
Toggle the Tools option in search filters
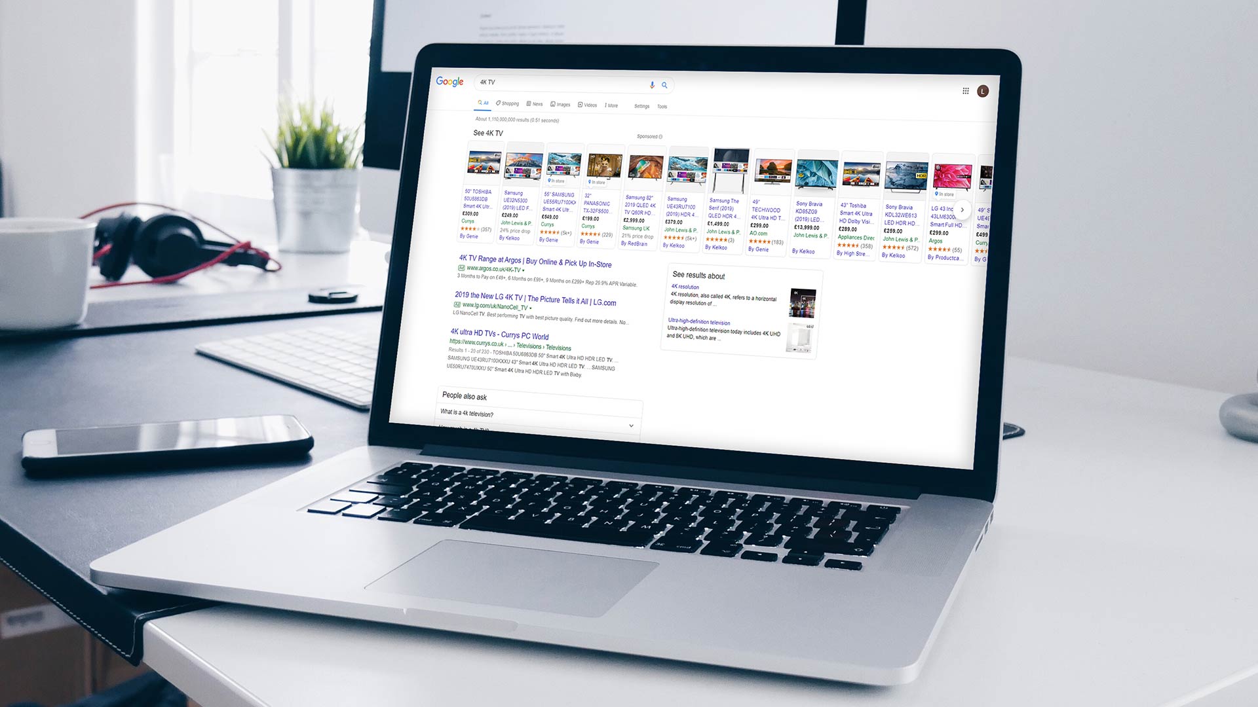point(662,105)
